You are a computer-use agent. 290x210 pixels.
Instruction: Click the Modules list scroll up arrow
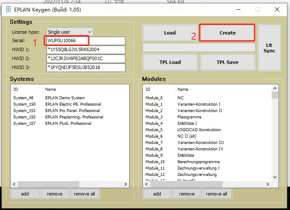click(x=275, y=88)
